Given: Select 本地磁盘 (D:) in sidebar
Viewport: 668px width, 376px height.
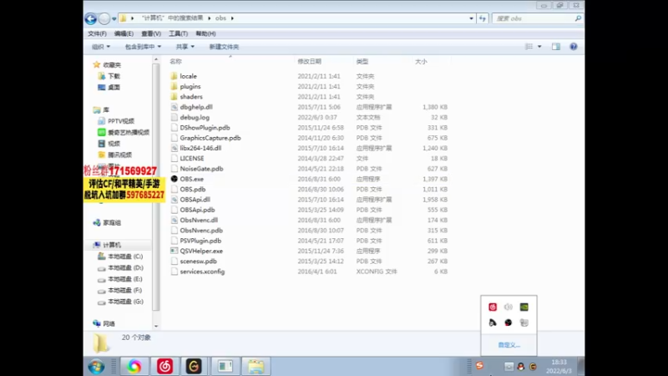Looking at the screenshot, I should click(x=125, y=267).
